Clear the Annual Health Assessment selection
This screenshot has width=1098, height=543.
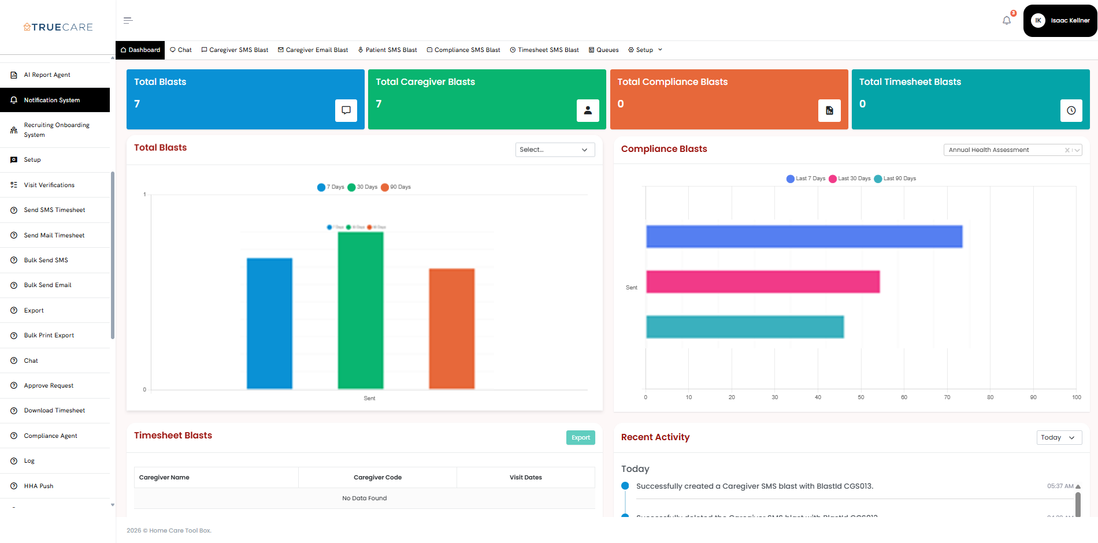[x=1067, y=150]
